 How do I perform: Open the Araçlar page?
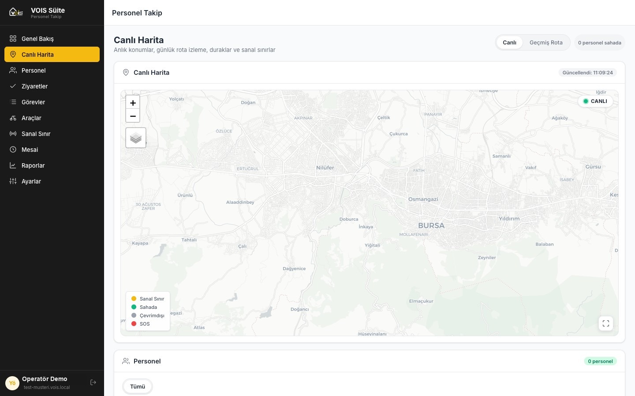52,118
